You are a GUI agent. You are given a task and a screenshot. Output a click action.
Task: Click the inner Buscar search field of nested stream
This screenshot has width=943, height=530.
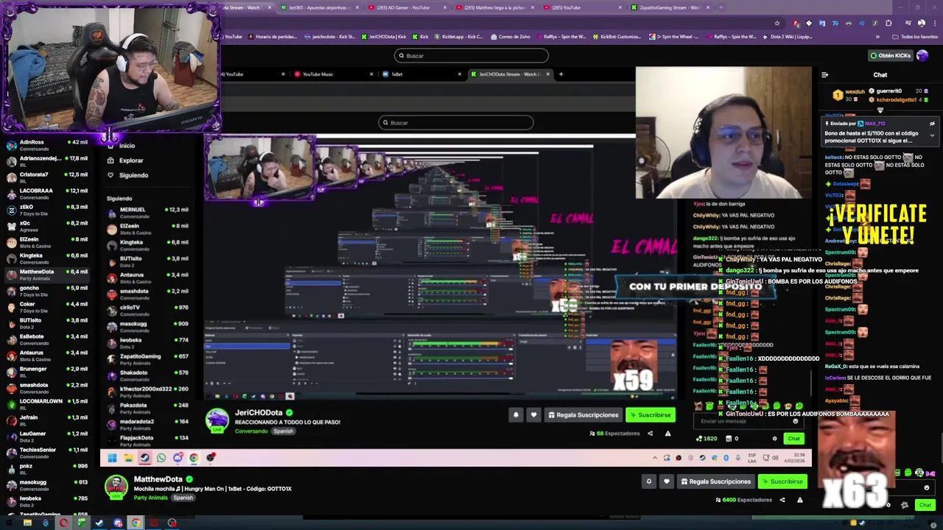455,123
